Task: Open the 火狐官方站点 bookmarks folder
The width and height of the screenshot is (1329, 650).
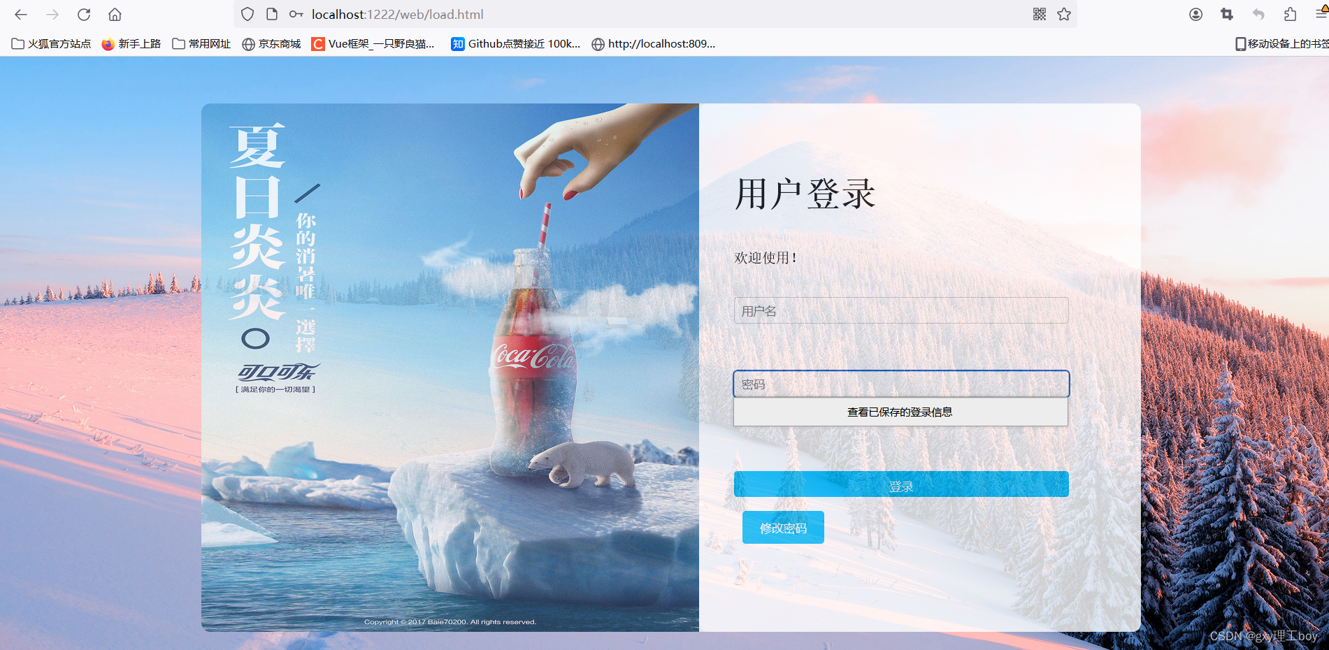Action: [x=51, y=43]
